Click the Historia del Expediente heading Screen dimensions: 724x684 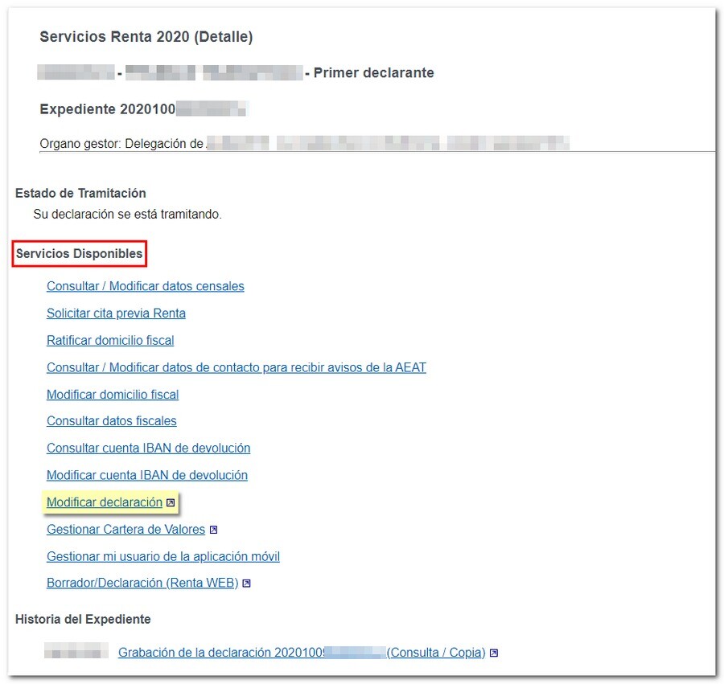(83, 620)
